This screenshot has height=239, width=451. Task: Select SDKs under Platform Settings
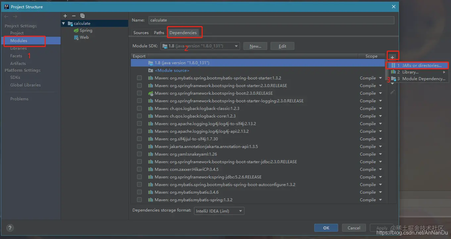pyautogui.click(x=15, y=77)
